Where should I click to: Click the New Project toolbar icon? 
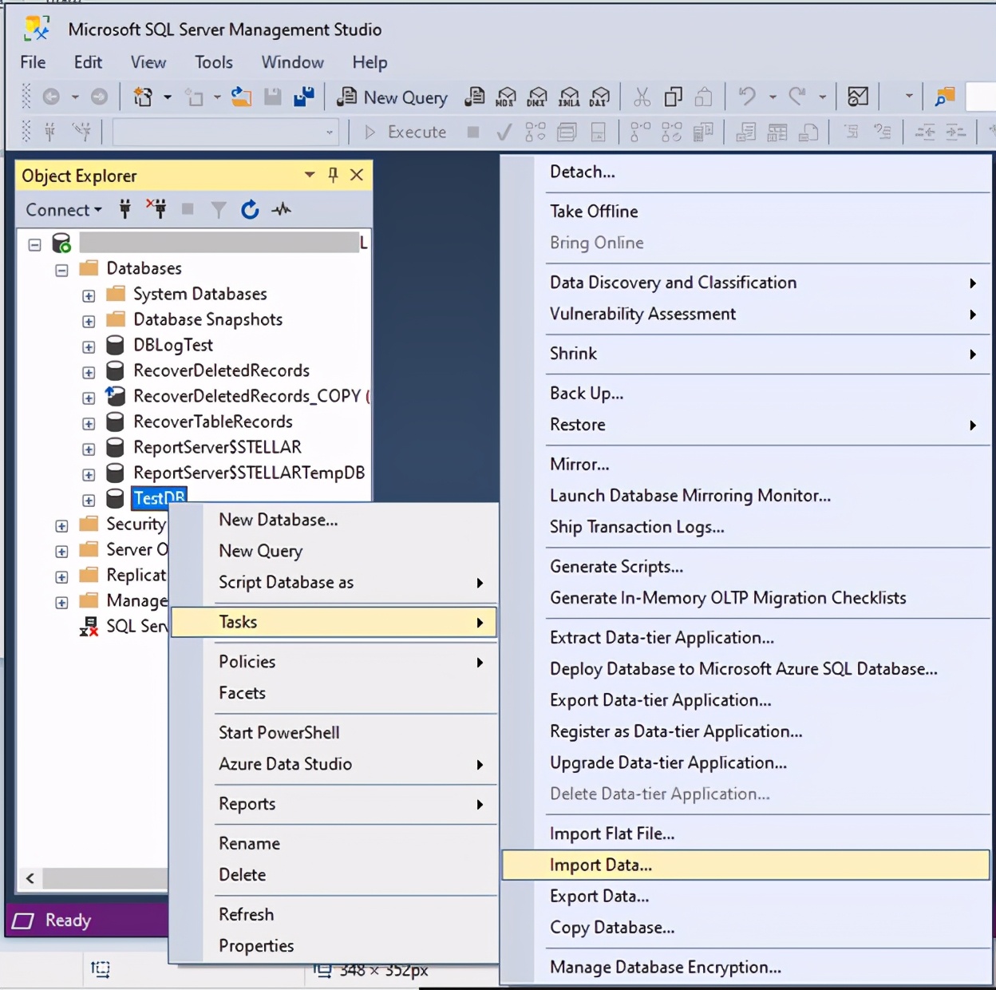(143, 97)
